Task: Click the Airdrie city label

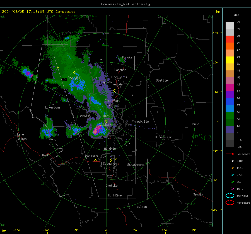Action: [x=110, y=149]
